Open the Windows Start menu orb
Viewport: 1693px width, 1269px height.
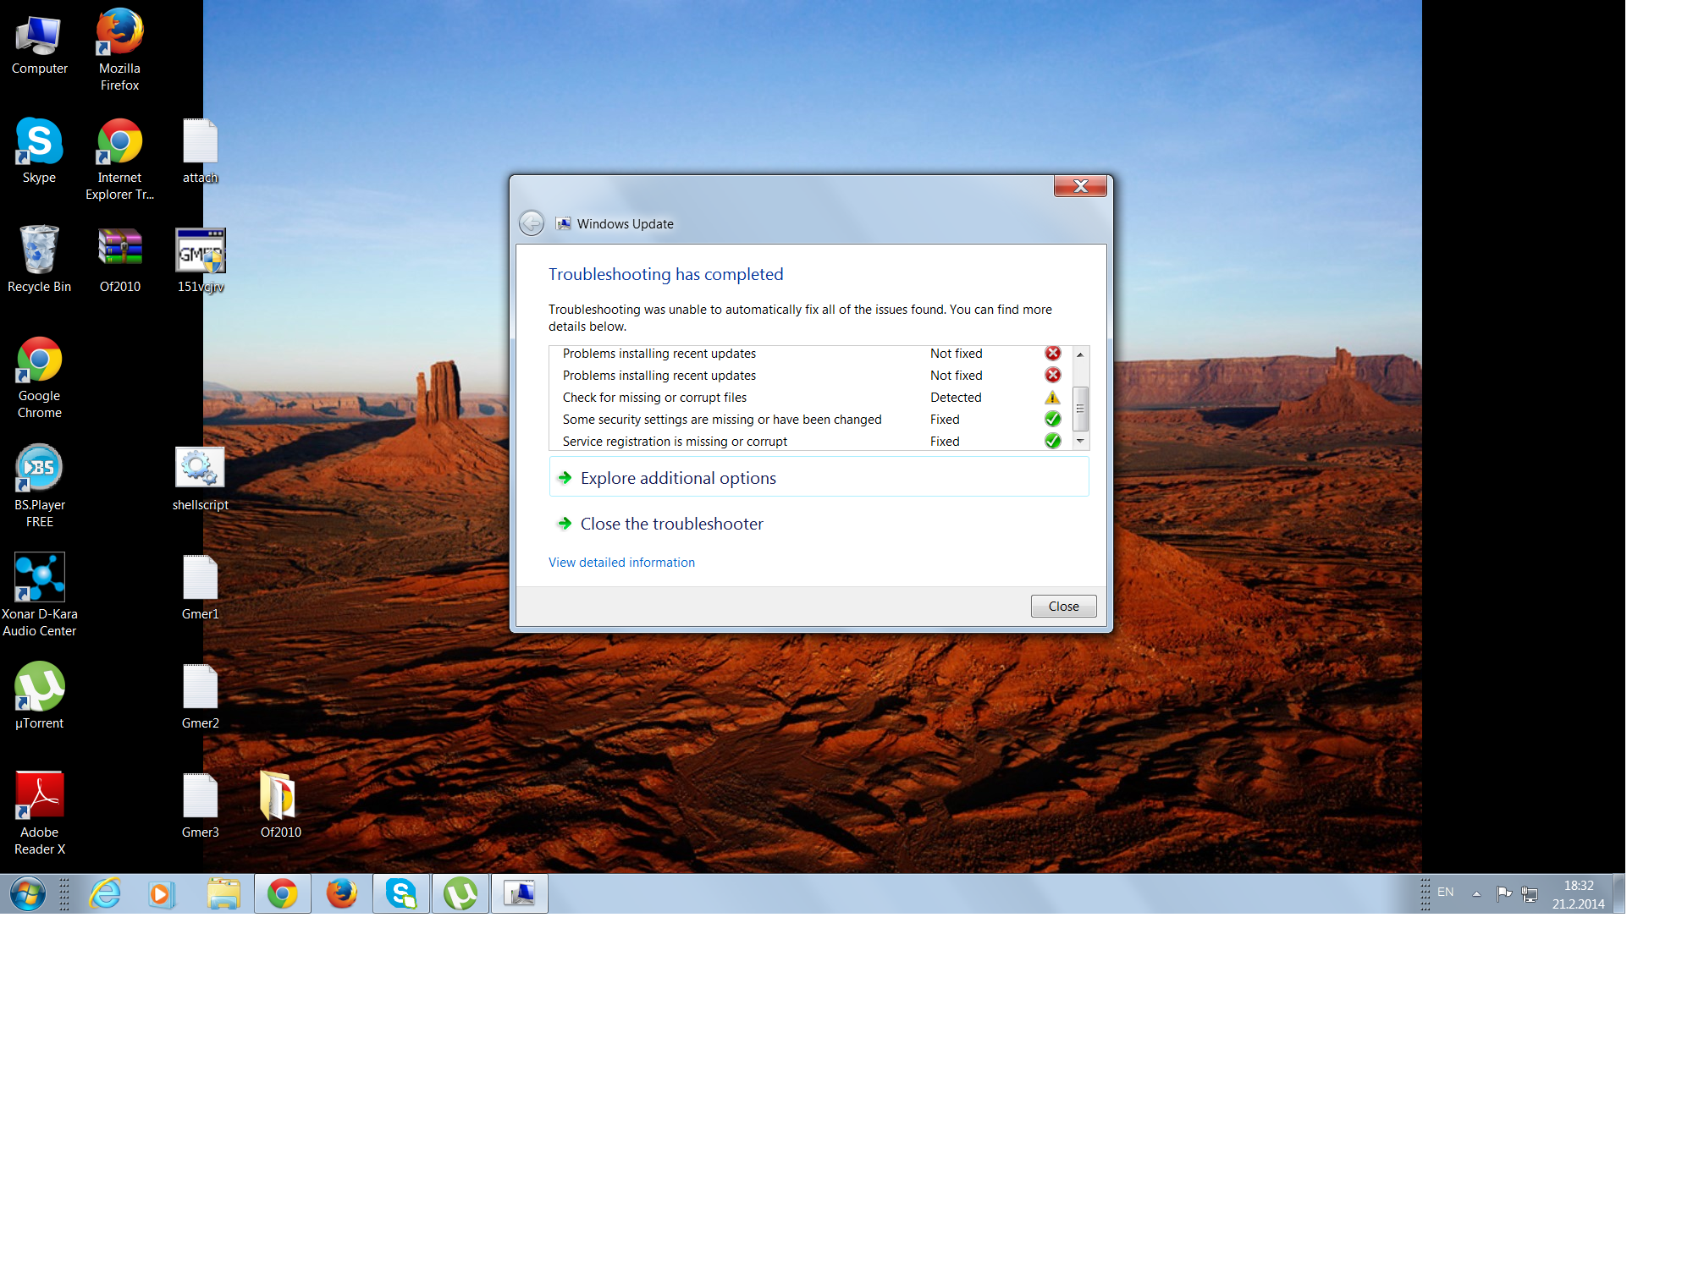[x=28, y=894]
